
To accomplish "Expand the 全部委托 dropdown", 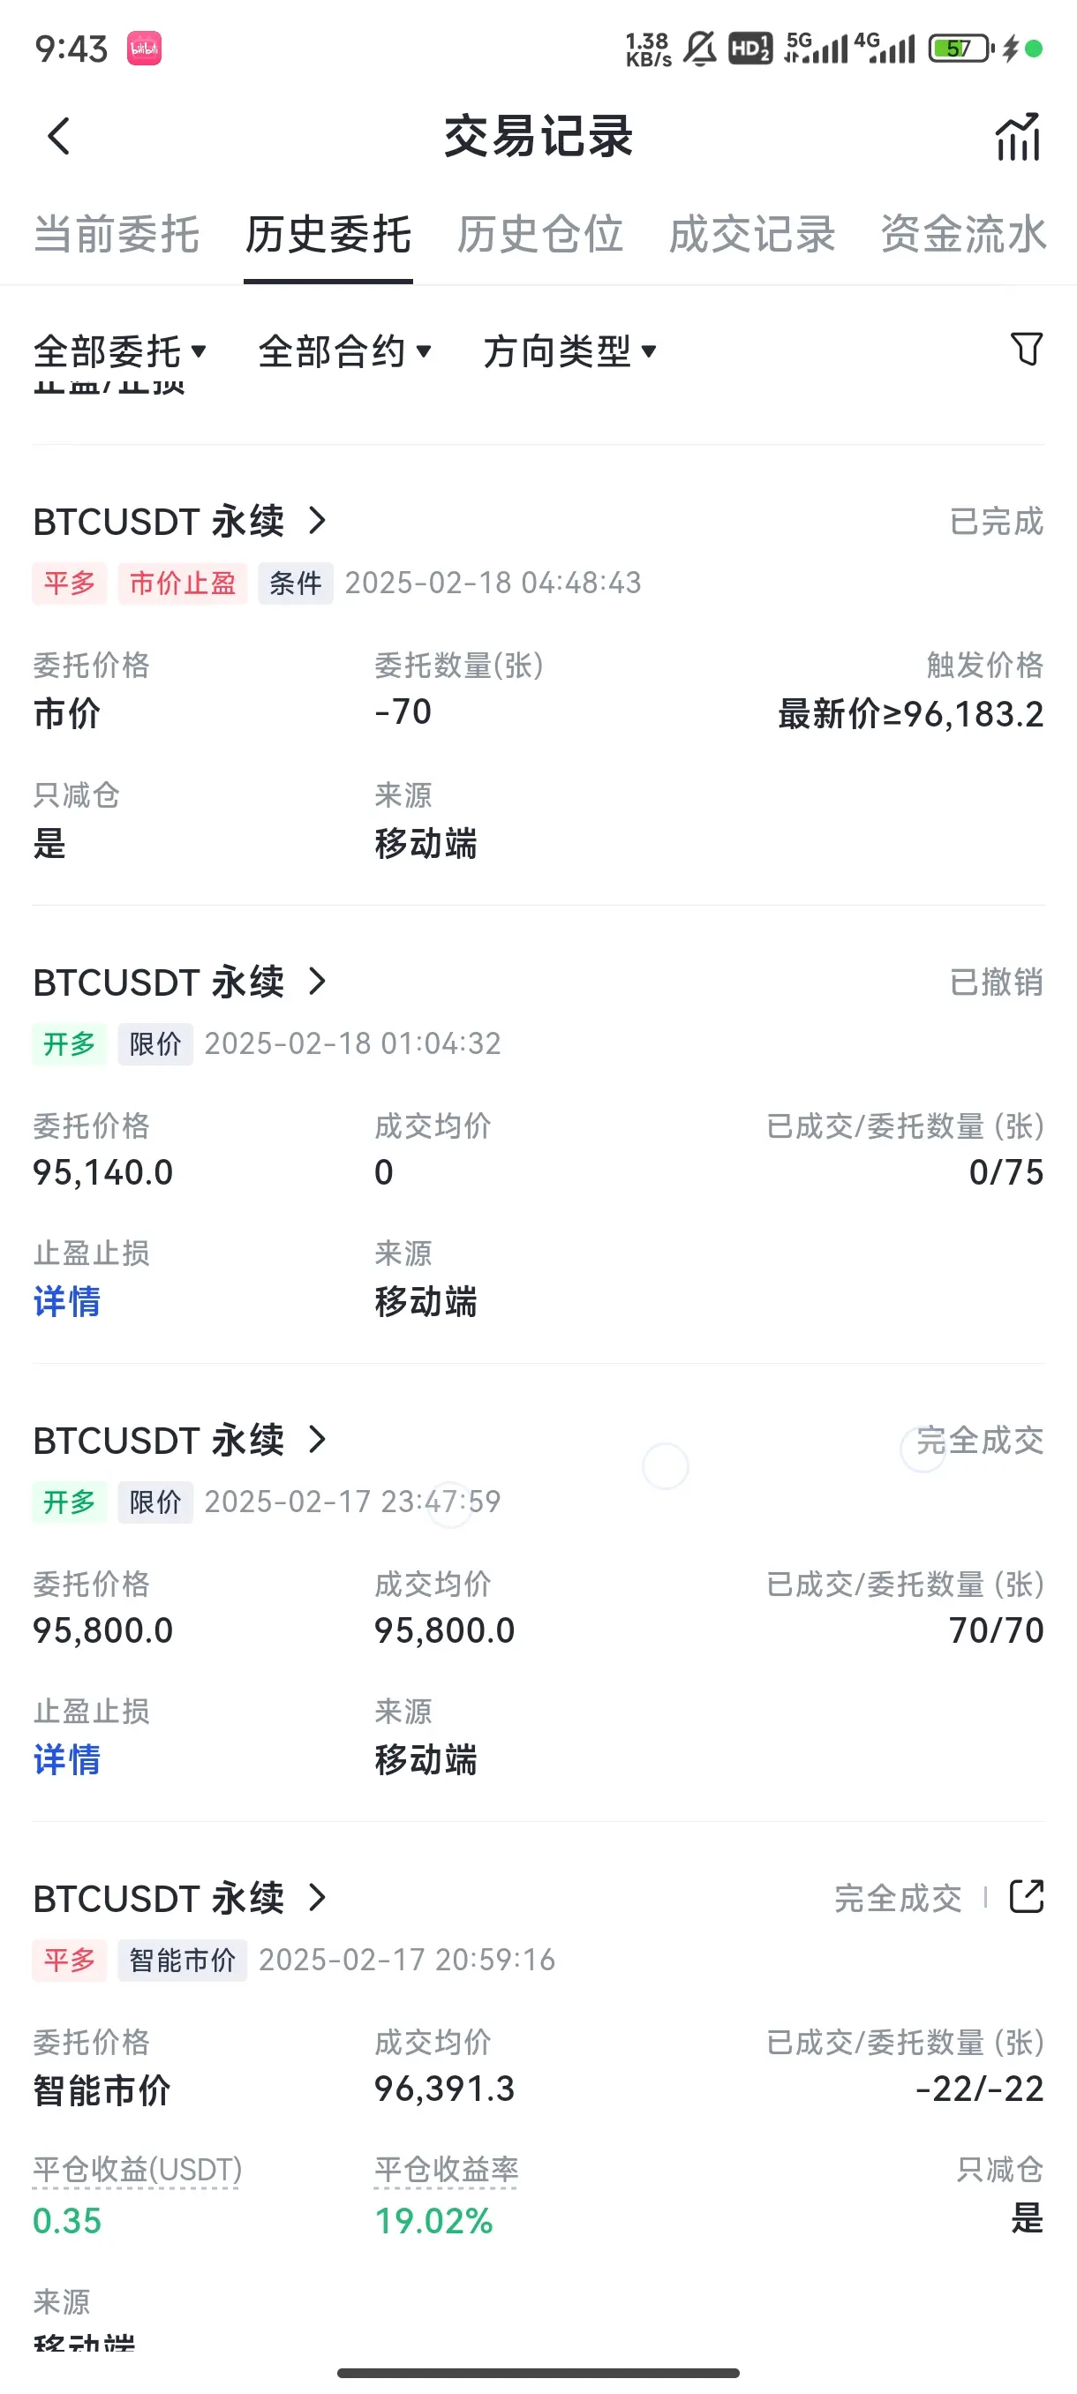I will (120, 351).
